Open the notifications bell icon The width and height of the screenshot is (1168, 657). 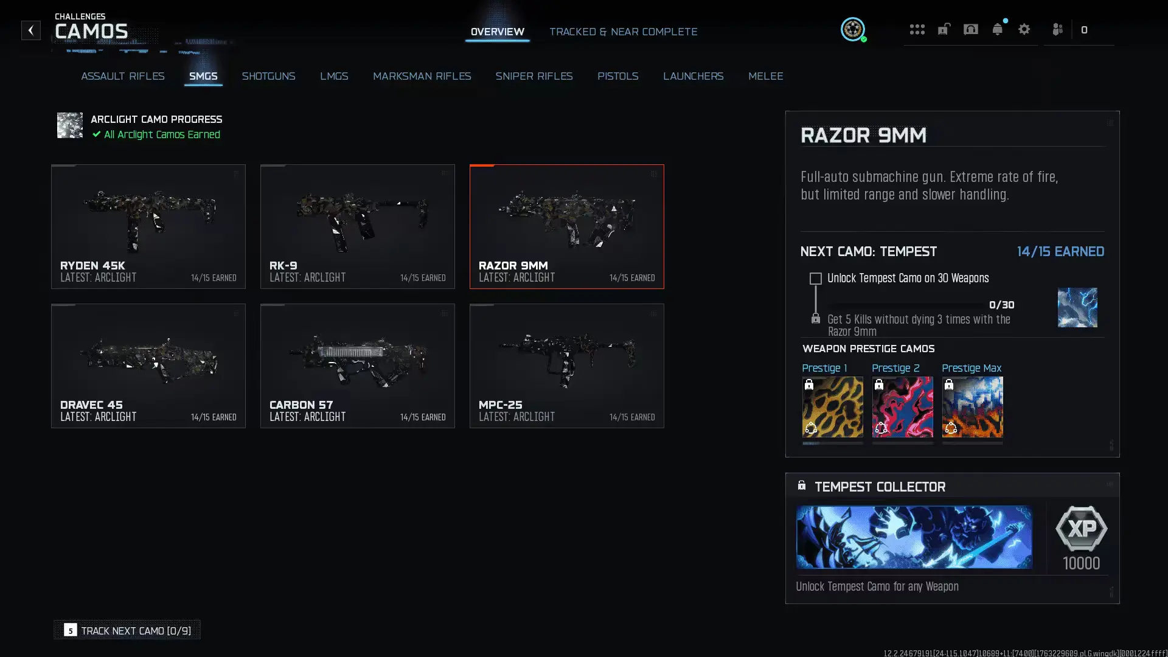tap(997, 29)
